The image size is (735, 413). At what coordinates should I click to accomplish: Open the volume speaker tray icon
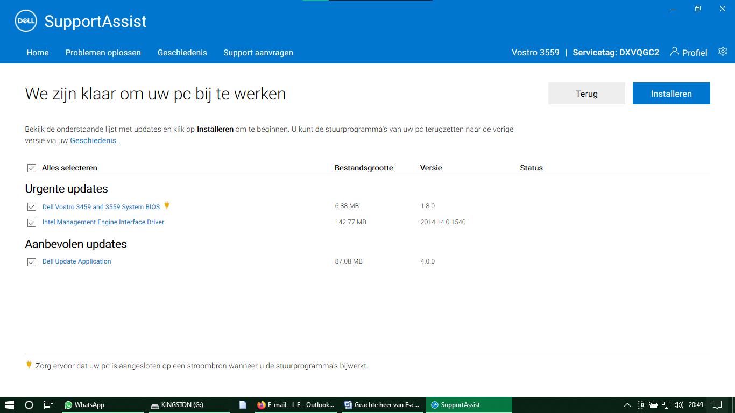coord(679,405)
